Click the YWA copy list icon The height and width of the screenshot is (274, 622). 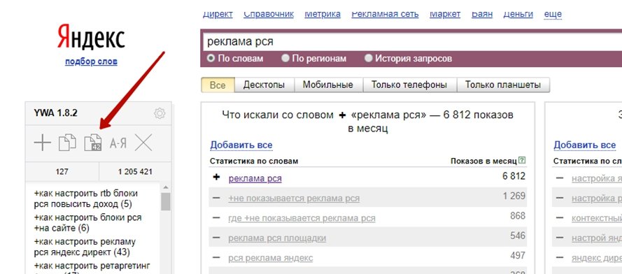tap(67, 143)
